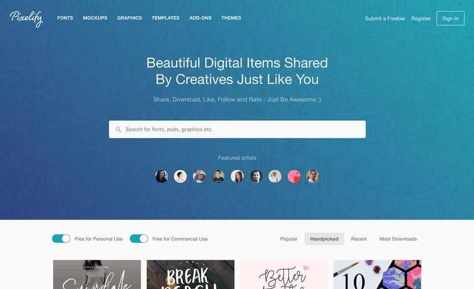The width and height of the screenshot is (474, 289).
Task: Switch to the Popular tab
Action: [288, 239]
